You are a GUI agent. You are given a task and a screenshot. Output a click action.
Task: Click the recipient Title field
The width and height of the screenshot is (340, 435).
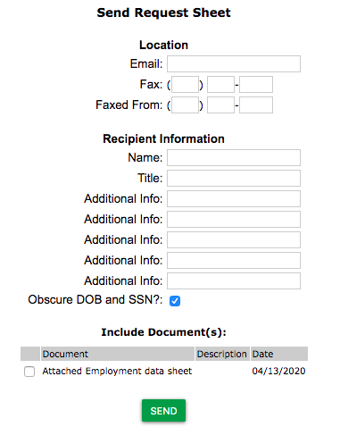point(234,178)
